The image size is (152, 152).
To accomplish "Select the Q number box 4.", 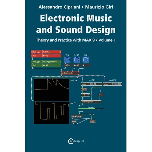I will point(101,95).
